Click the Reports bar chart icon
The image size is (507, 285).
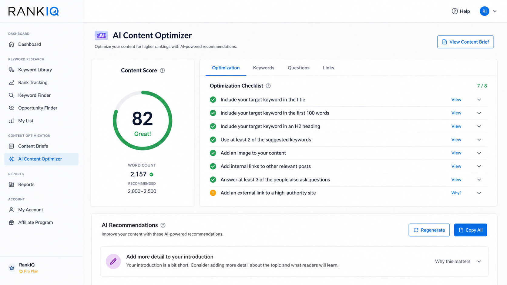pyautogui.click(x=12, y=184)
